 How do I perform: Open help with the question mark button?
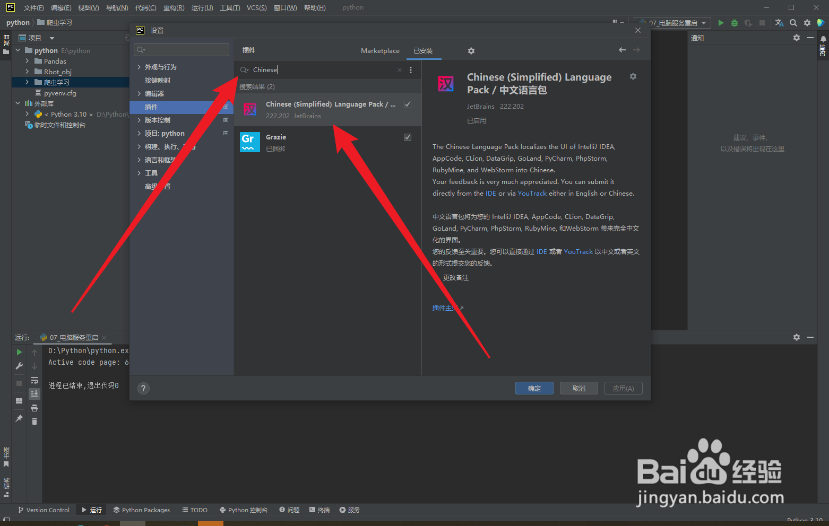click(x=143, y=388)
